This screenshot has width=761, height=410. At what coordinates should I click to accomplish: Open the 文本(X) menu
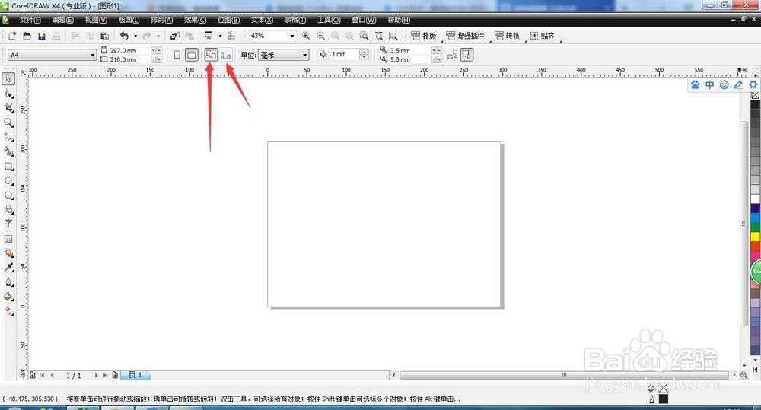[262, 20]
